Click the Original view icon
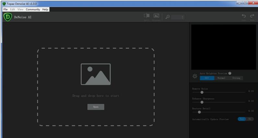The width and height of the screenshot is (258, 138). [x=156, y=16]
